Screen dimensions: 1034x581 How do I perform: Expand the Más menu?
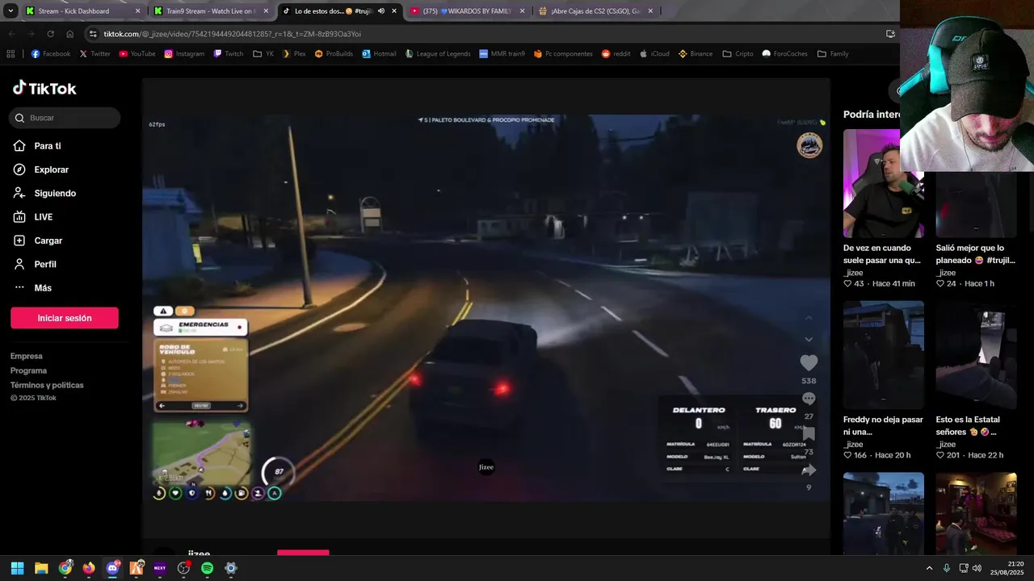pos(32,288)
